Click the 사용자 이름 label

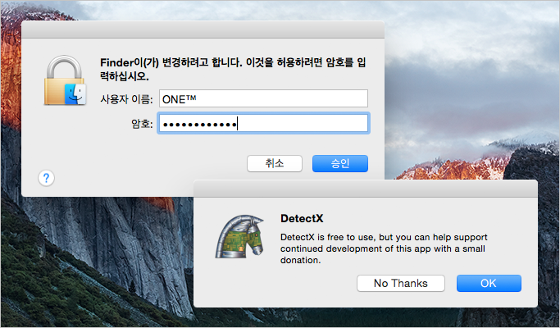click(x=126, y=99)
